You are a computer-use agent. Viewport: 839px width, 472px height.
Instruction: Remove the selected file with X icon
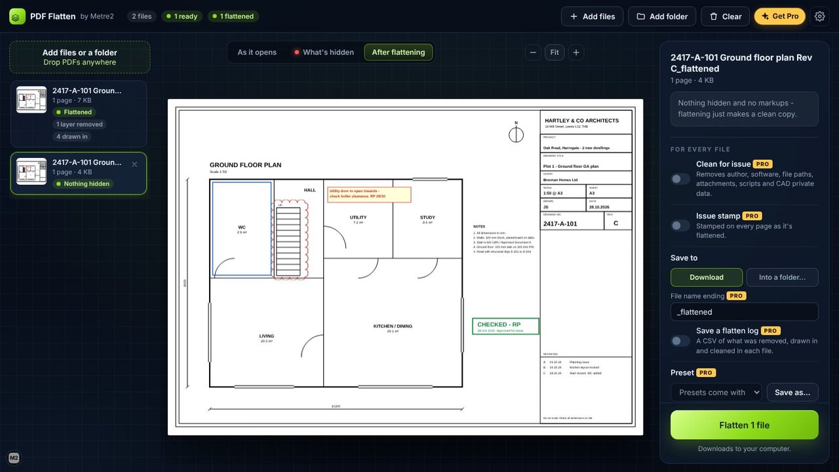click(134, 165)
